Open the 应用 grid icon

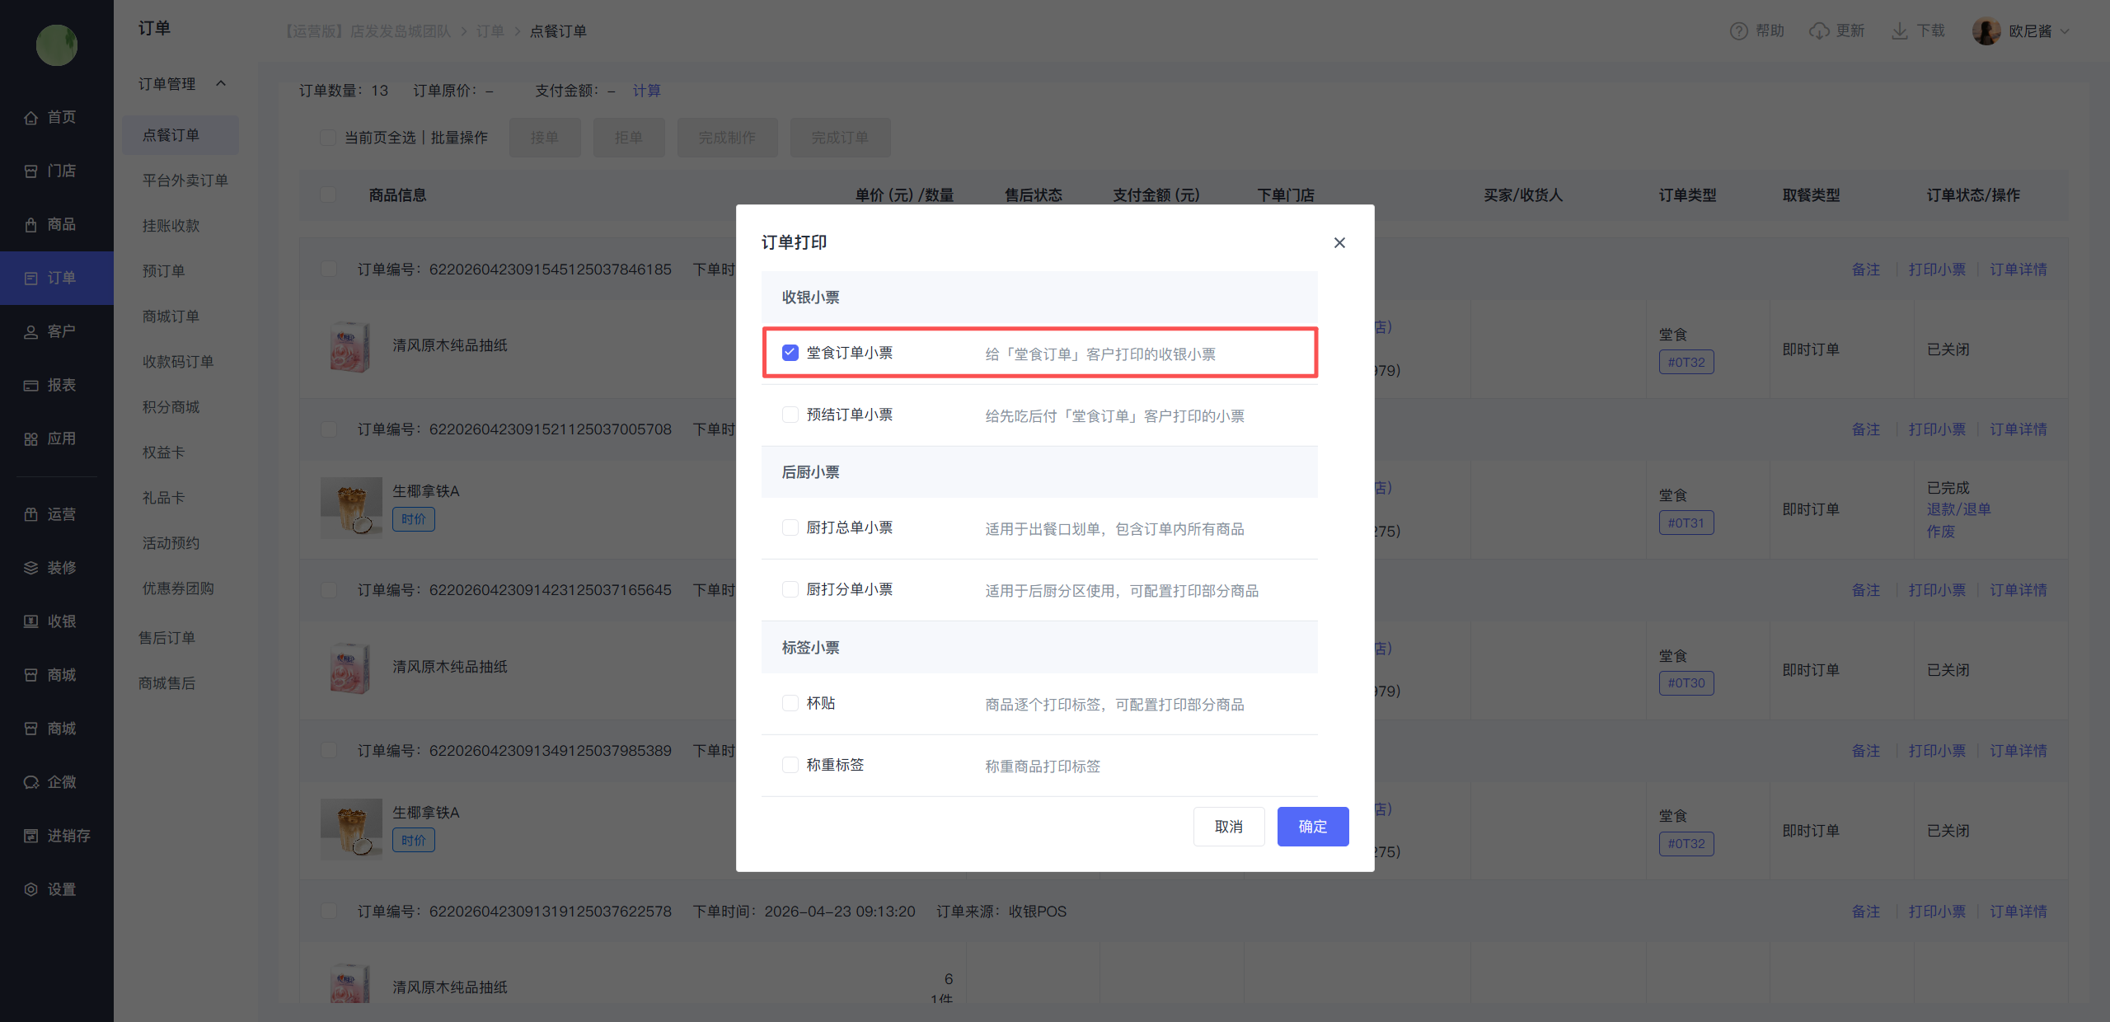[30, 439]
